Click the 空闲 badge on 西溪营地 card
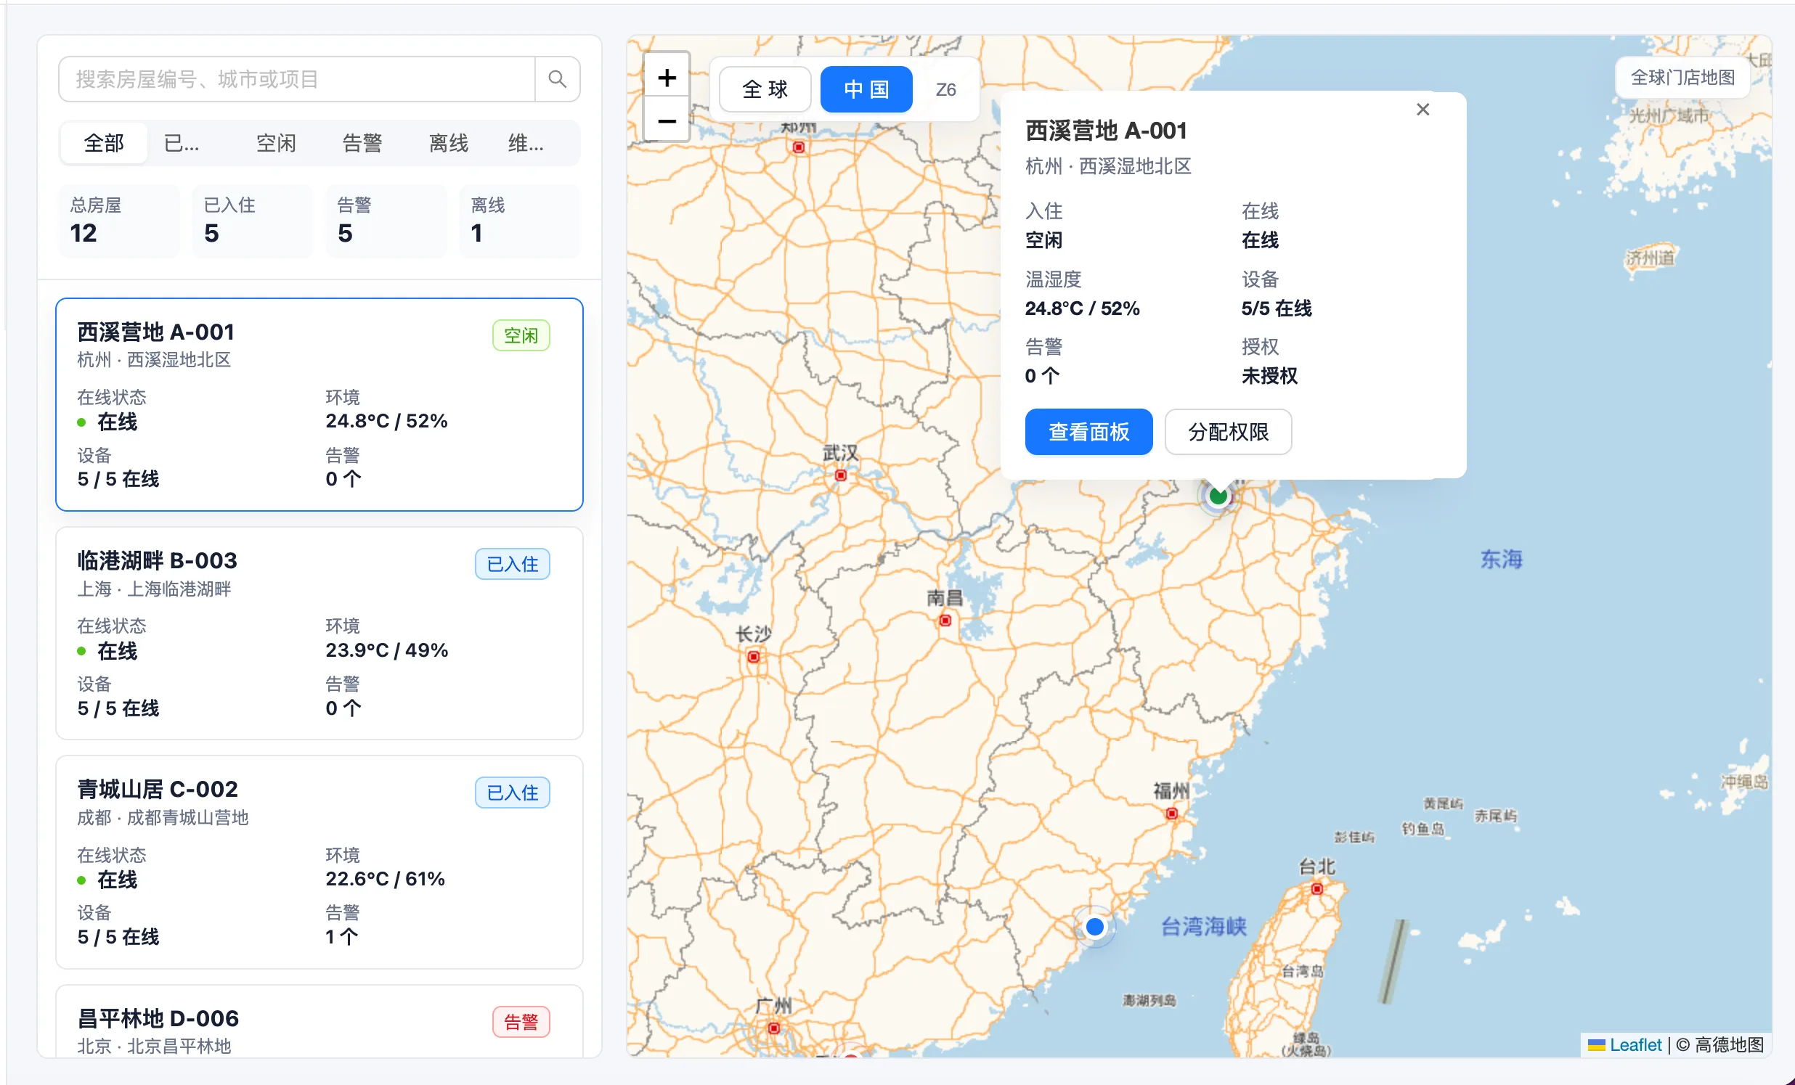1795x1085 pixels. click(x=521, y=336)
